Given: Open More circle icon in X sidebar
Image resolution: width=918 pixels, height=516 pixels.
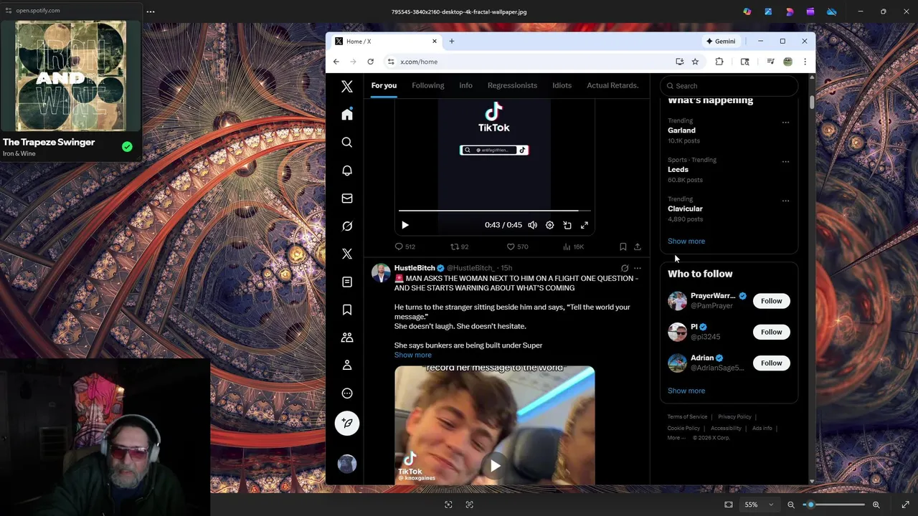Looking at the screenshot, I should pos(347,393).
